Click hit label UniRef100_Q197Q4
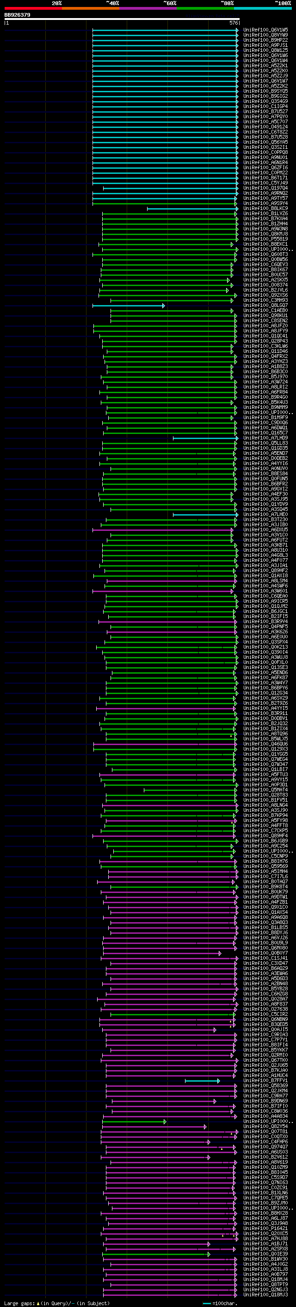Image resolution: width=296 pixels, height=1307 pixels. [x=265, y=188]
